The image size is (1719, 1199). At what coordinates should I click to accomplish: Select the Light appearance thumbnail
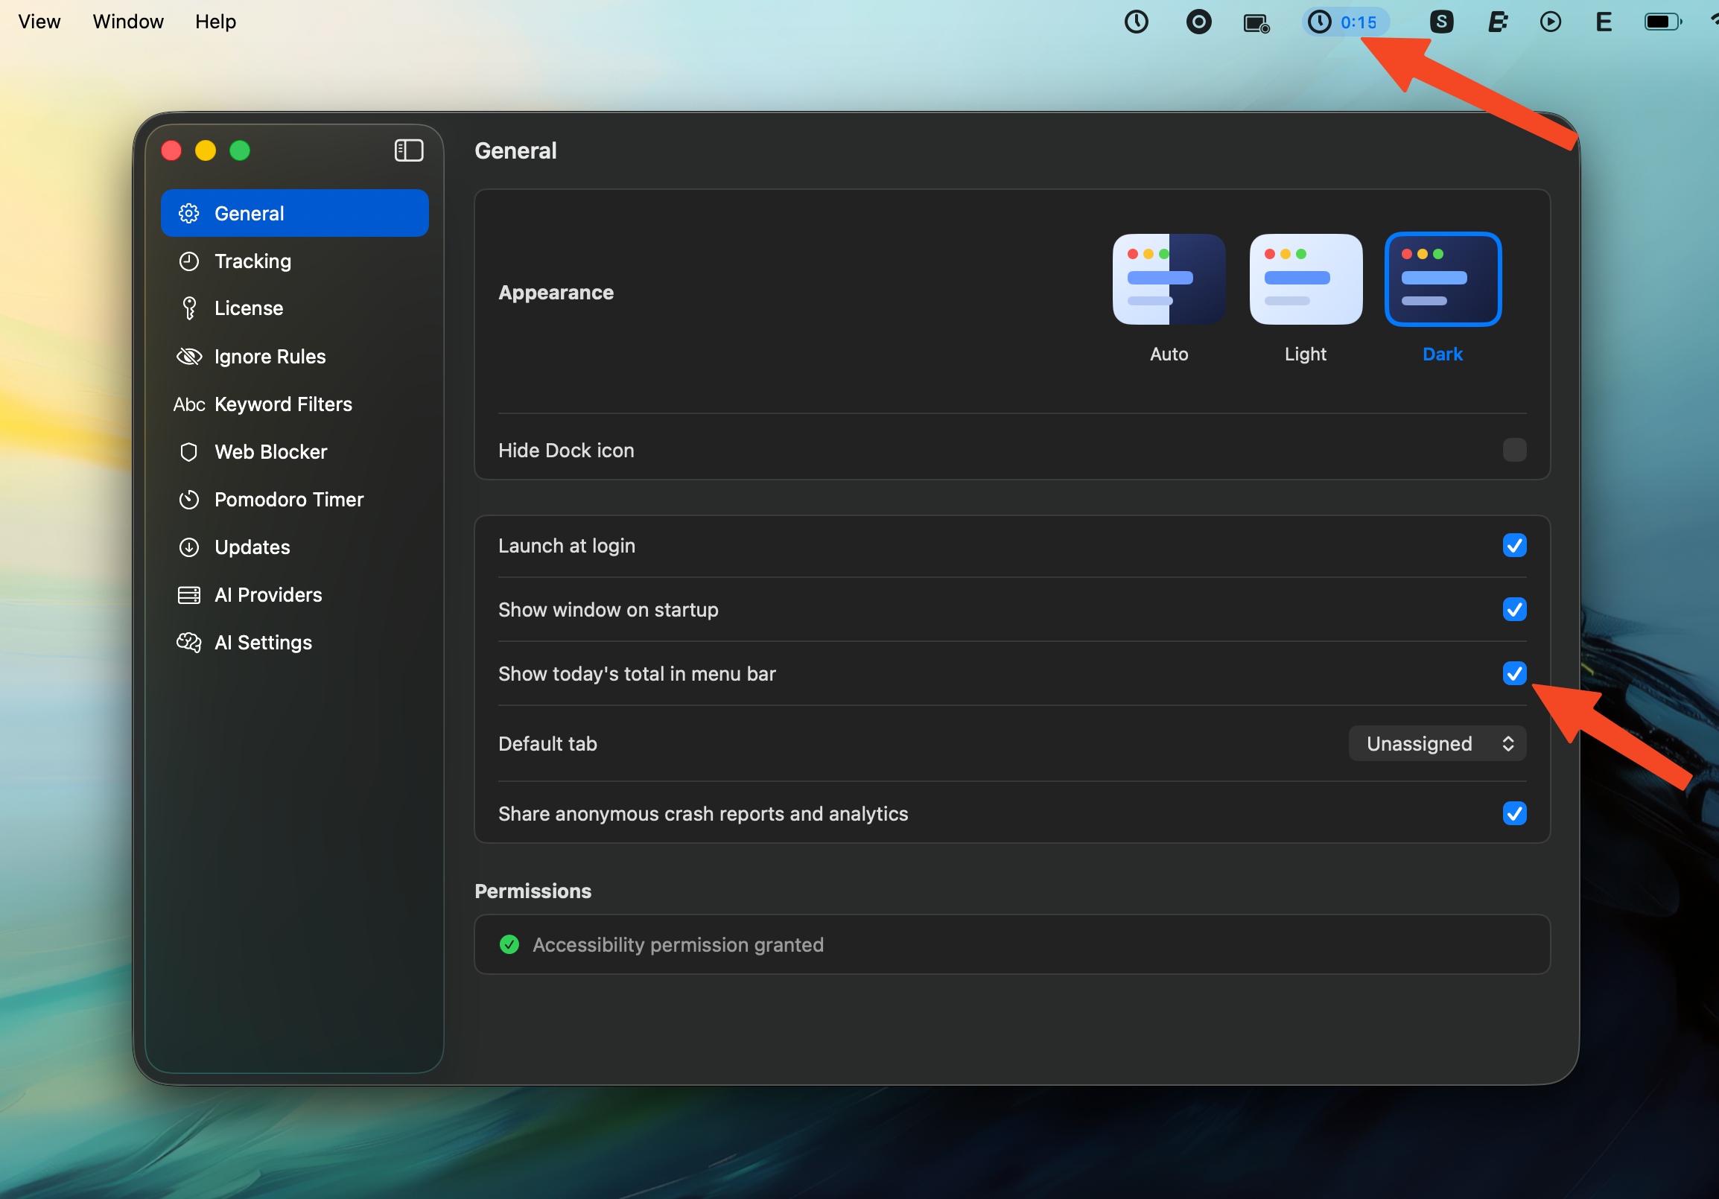pos(1305,279)
